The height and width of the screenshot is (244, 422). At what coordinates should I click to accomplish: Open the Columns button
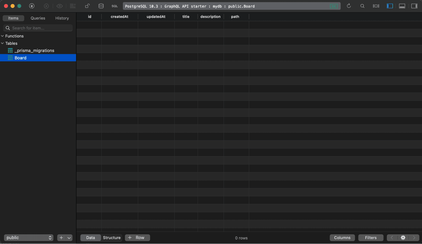tap(342, 238)
